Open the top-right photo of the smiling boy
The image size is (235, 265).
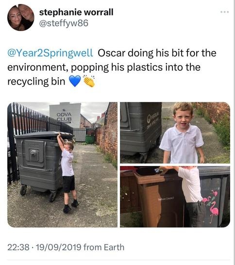coord(175,132)
